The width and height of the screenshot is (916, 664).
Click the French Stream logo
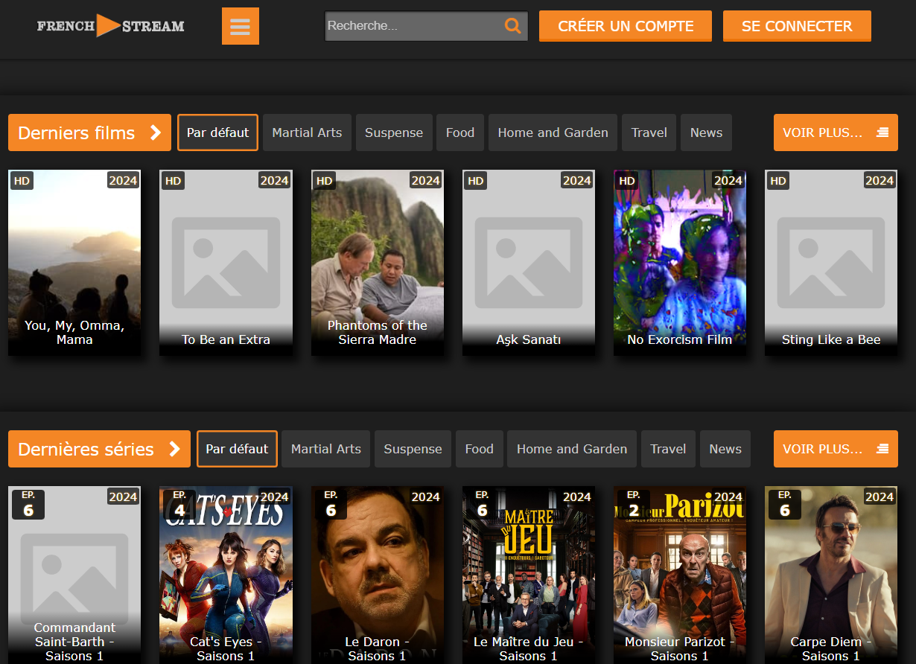(110, 26)
